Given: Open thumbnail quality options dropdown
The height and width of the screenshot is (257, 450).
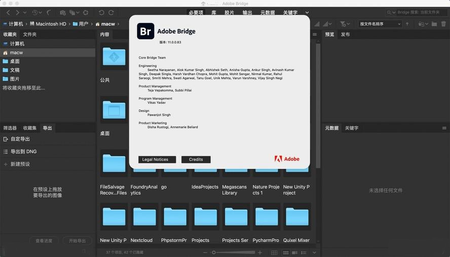Looking at the screenshot, I should coord(327,24).
